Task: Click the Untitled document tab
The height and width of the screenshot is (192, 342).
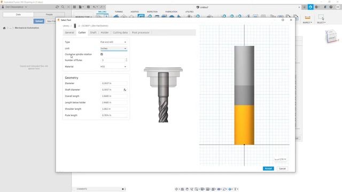Action: tap(203, 7)
